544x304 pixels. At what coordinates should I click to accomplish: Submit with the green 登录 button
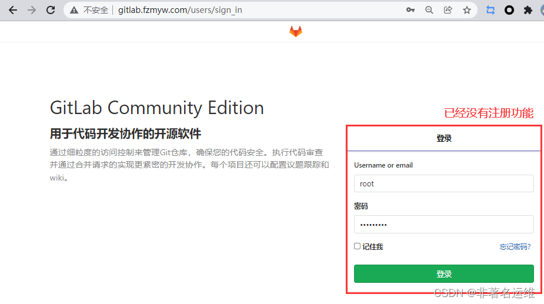(444, 274)
